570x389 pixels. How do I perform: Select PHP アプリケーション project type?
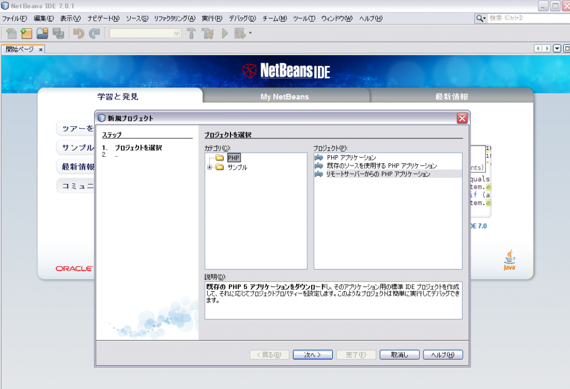(351, 157)
